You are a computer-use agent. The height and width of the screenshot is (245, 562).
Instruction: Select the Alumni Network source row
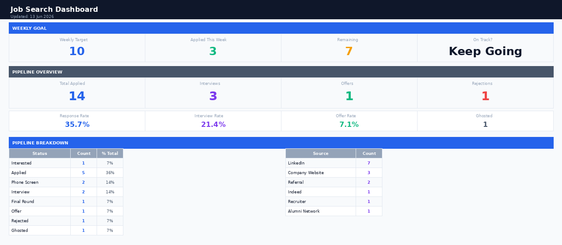coord(334,211)
